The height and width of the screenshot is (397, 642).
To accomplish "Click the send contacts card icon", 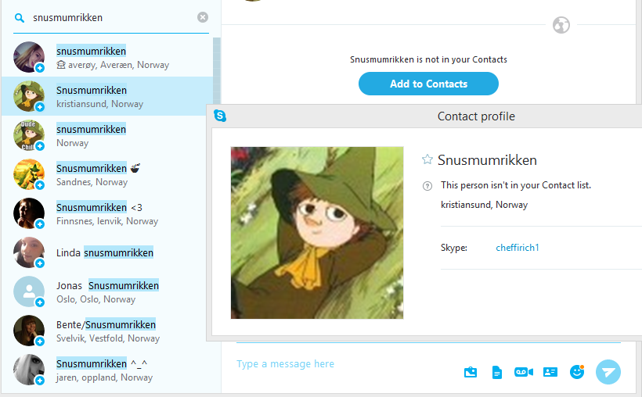I will [550, 372].
